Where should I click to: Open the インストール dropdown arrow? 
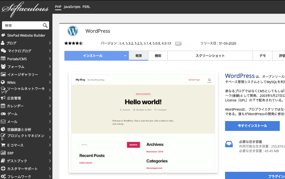click(x=125, y=56)
